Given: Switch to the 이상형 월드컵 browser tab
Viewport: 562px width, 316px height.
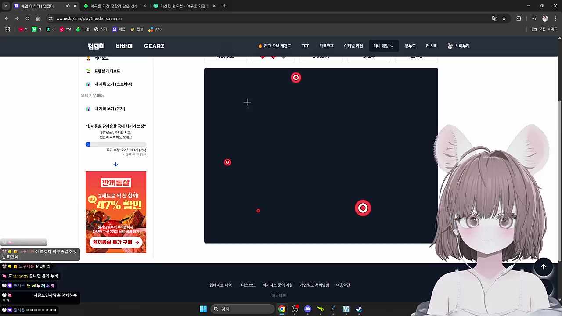Looking at the screenshot, I should pyautogui.click(x=184, y=6).
